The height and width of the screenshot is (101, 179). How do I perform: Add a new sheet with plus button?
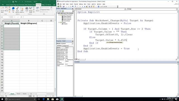pyautogui.click(x=31, y=94)
